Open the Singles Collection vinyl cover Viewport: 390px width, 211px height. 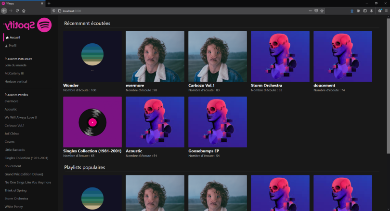(92, 122)
